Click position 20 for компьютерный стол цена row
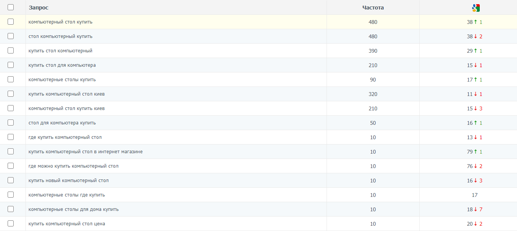The height and width of the screenshot is (231, 517). click(x=470, y=224)
